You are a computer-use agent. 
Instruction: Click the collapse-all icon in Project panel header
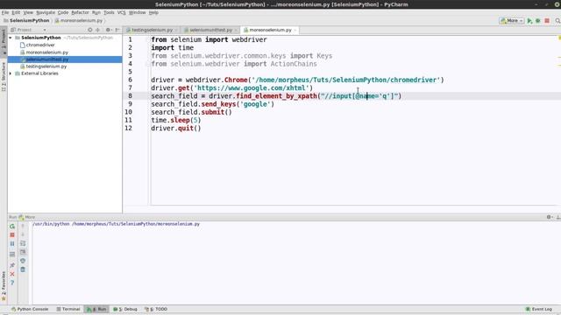[x=97, y=30]
